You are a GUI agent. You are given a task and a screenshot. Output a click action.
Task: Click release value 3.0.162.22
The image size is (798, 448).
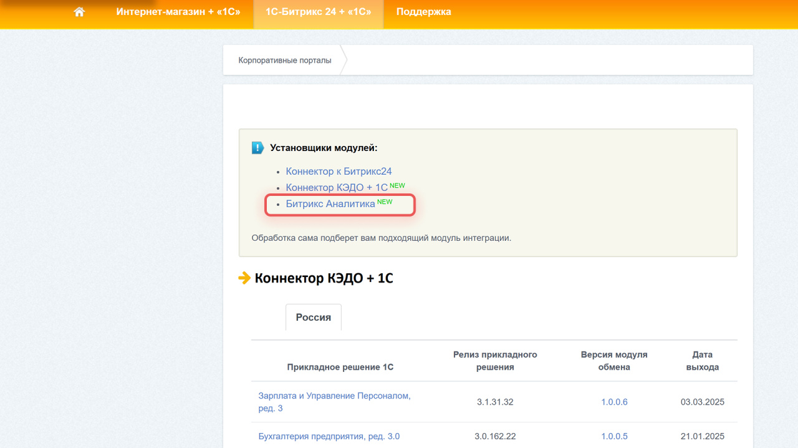495,436
